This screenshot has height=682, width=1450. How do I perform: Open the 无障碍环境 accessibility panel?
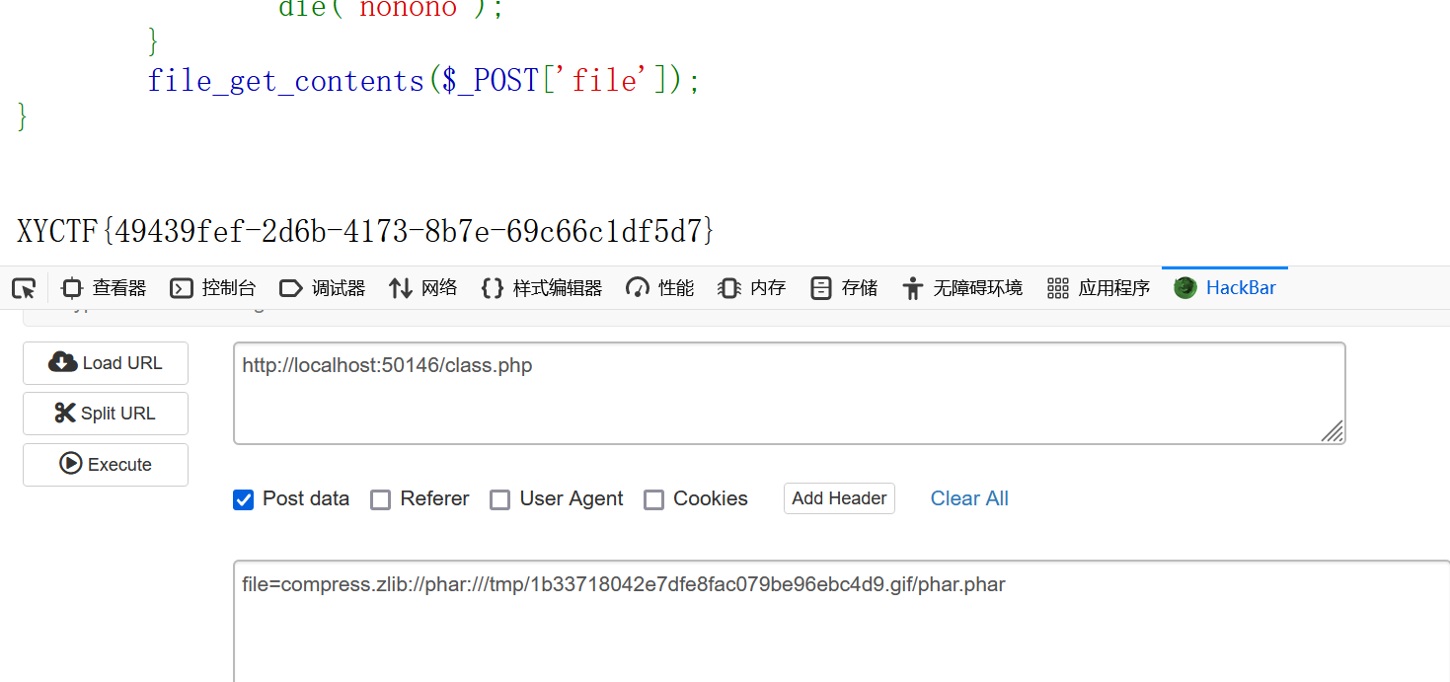click(962, 288)
